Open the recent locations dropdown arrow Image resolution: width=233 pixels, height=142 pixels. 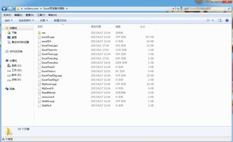14,9
